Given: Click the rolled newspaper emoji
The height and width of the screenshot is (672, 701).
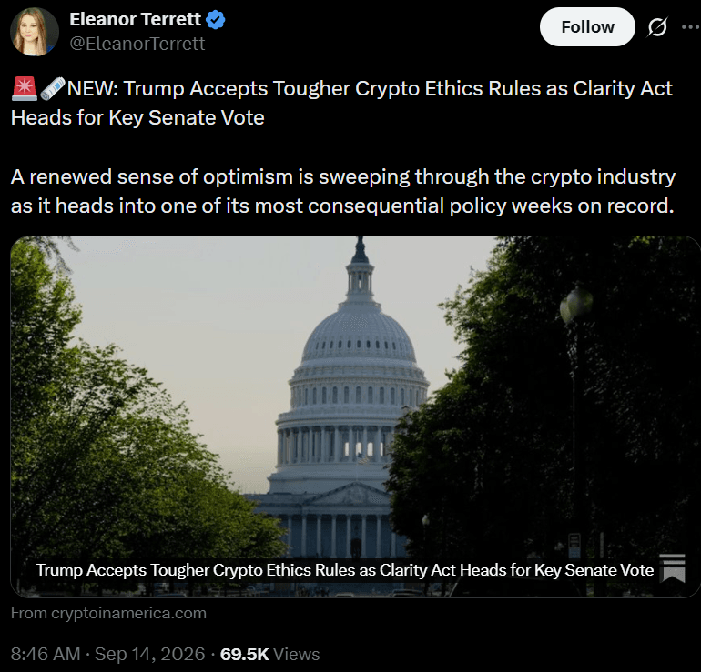Looking at the screenshot, I should (x=53, y=88).
